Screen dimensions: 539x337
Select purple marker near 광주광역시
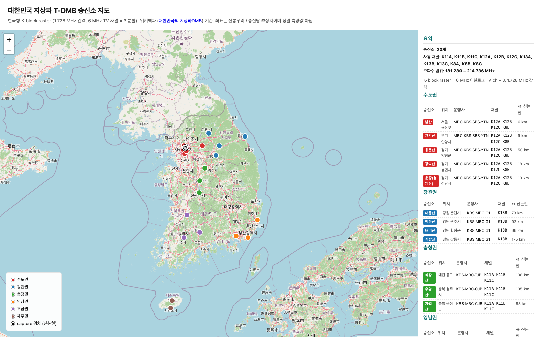(x=184, y=238)
